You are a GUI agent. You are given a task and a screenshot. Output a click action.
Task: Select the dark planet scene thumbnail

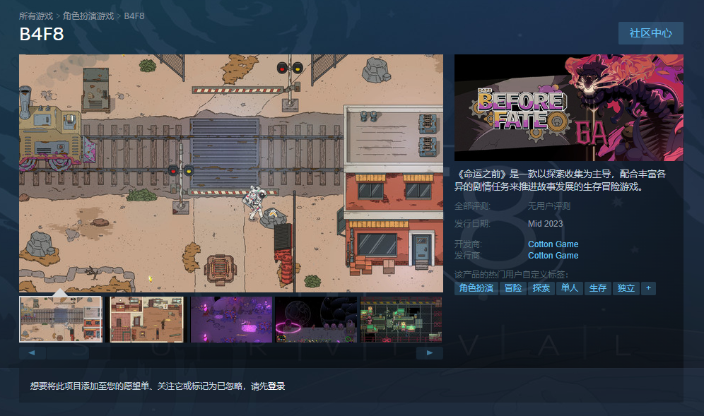tap(316, 319)
